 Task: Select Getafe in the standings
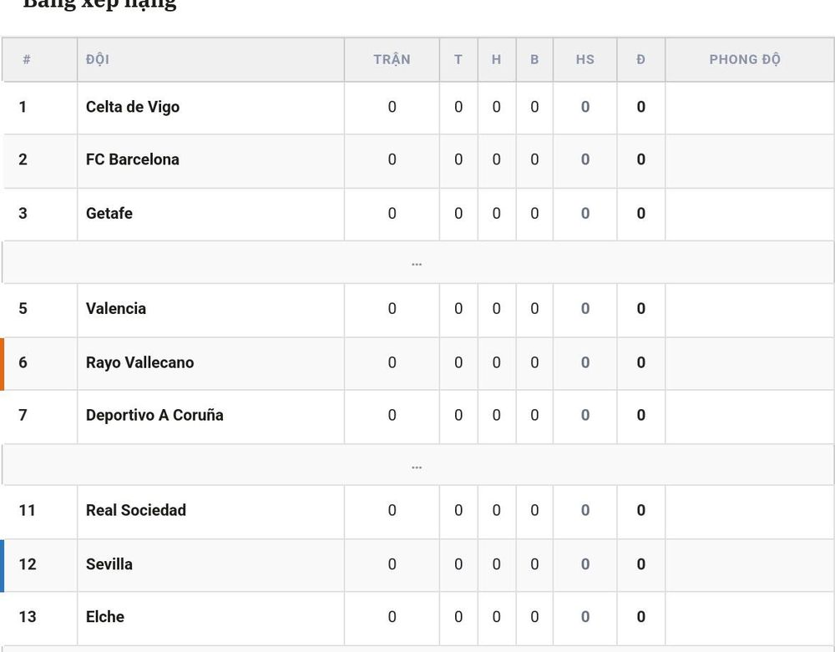point(109,214)
